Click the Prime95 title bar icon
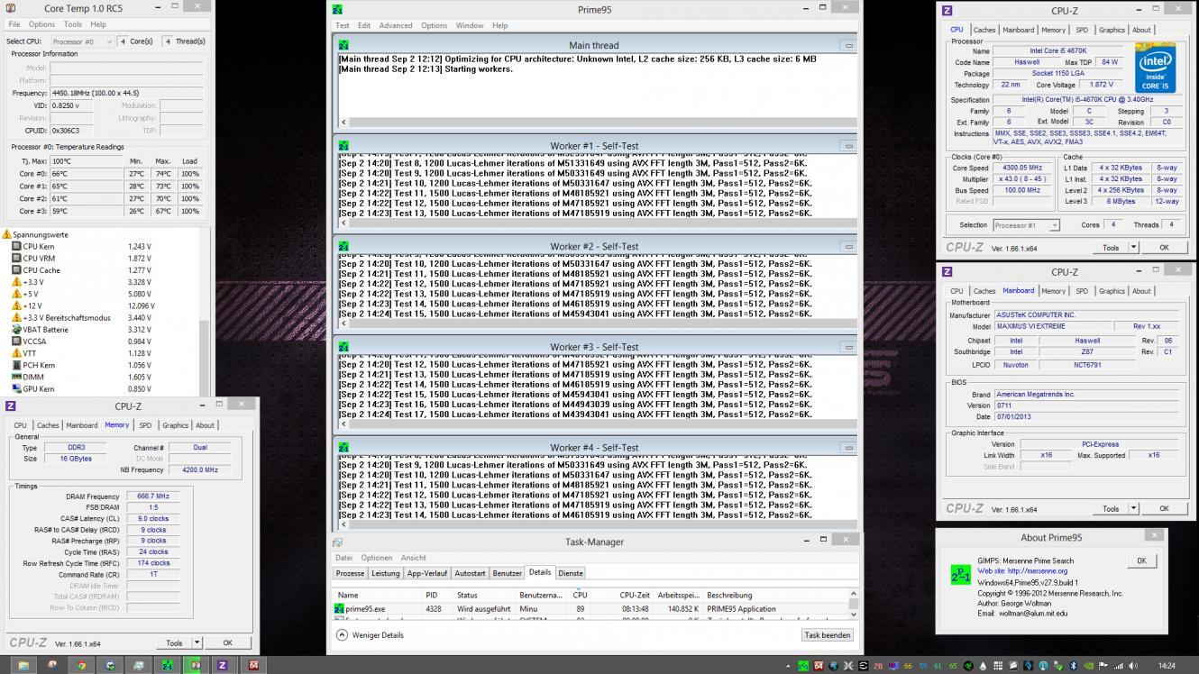 (338, 10)
